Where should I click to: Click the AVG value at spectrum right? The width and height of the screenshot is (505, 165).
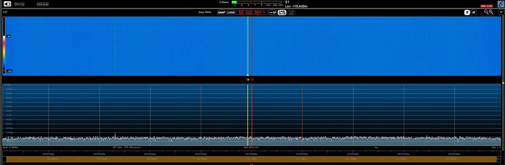[x=496, y=147]
